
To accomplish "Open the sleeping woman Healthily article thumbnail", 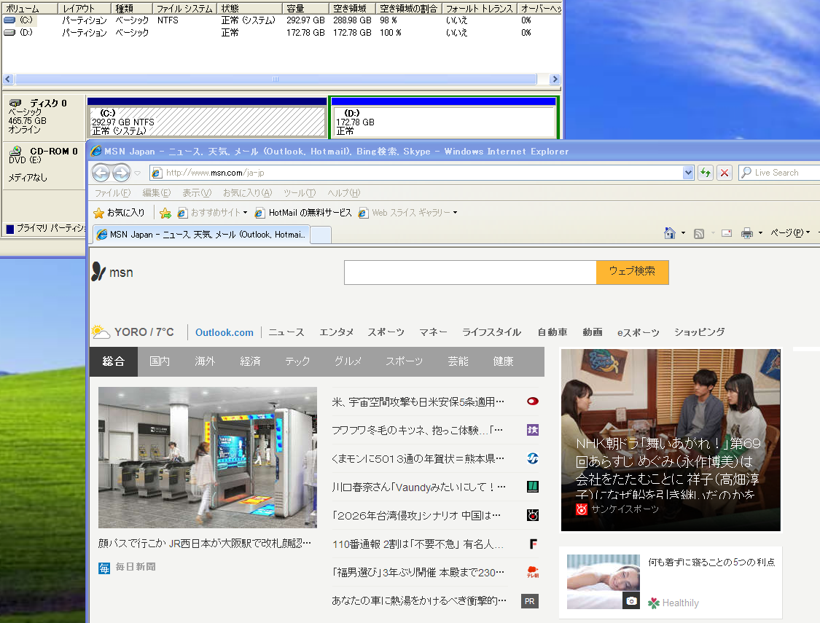I will click(604, 581).
